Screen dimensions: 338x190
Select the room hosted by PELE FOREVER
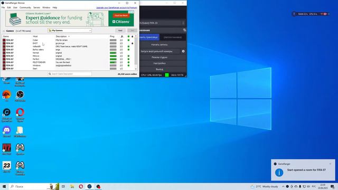(68, 62)
